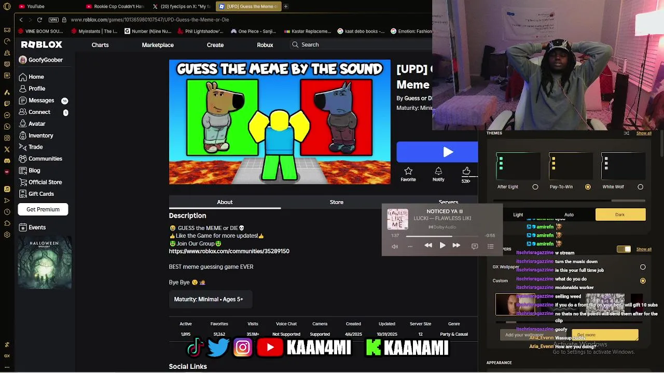This screenshot has width=664, height=373.
Task: Switch color mode to Light
Action: (x=518, y=214)
